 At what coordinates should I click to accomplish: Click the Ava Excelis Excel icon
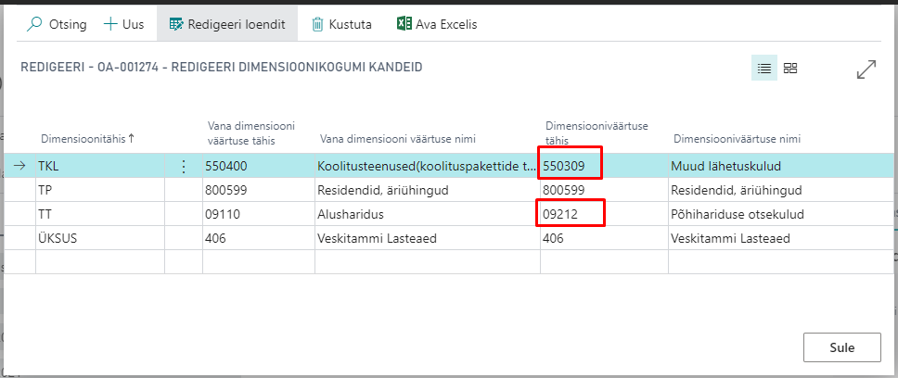tap(404, 25)
